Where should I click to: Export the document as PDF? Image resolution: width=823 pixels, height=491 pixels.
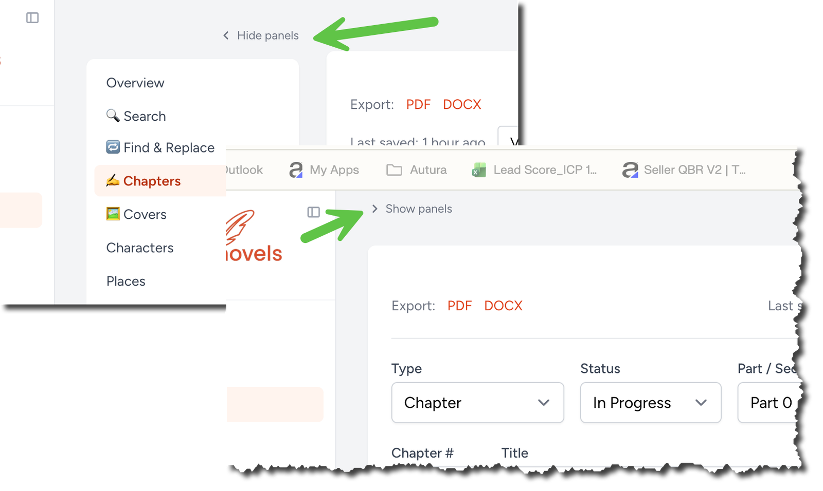(x=459, y=305)
